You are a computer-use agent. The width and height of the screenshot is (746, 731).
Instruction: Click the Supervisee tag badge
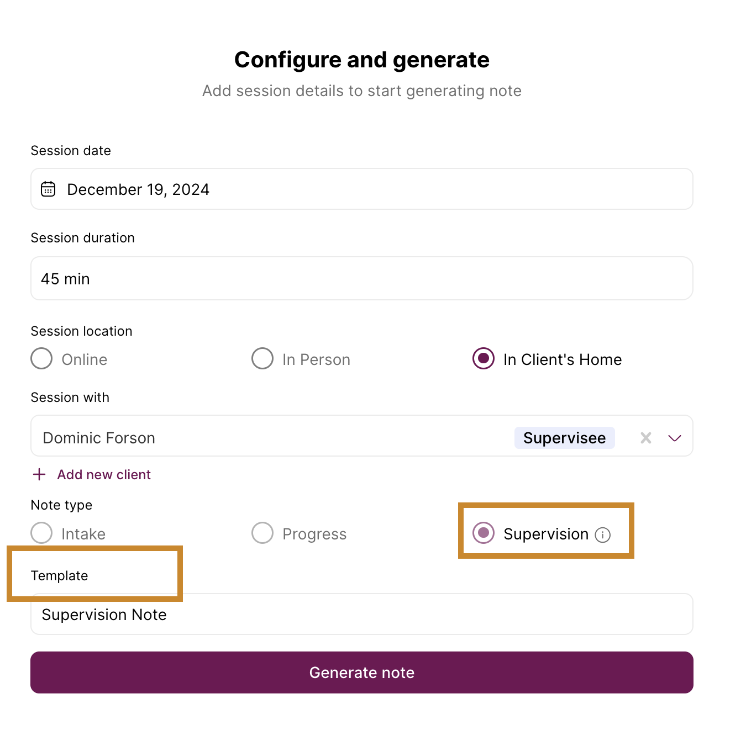[x=564, y=438]
